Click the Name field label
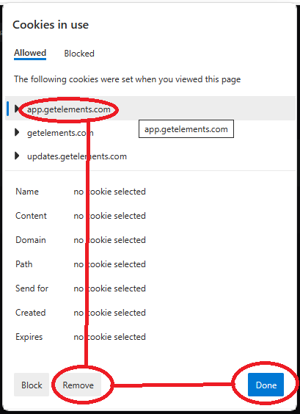The image size is (300, 414). coord(27,191)
